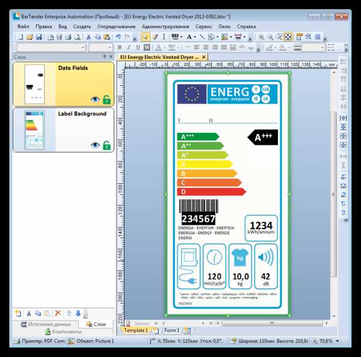Switch to Источники данных panel tab

[x=46, y=324]
